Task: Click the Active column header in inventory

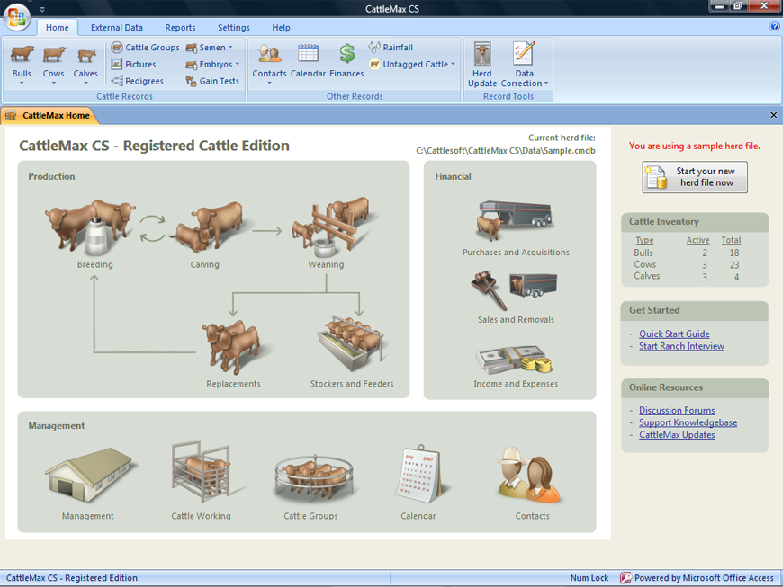Action: pyautogui.click(x=697, y=240)
